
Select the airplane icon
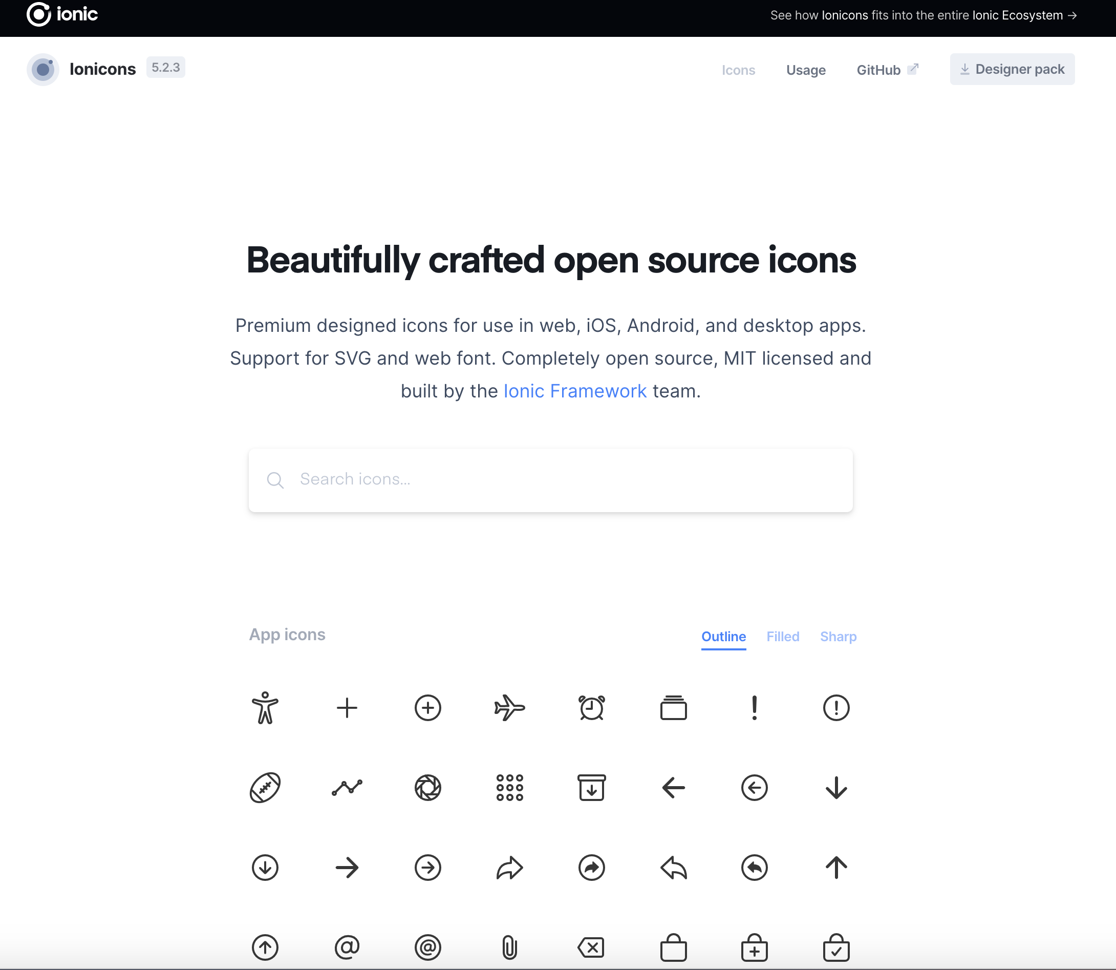509,707
